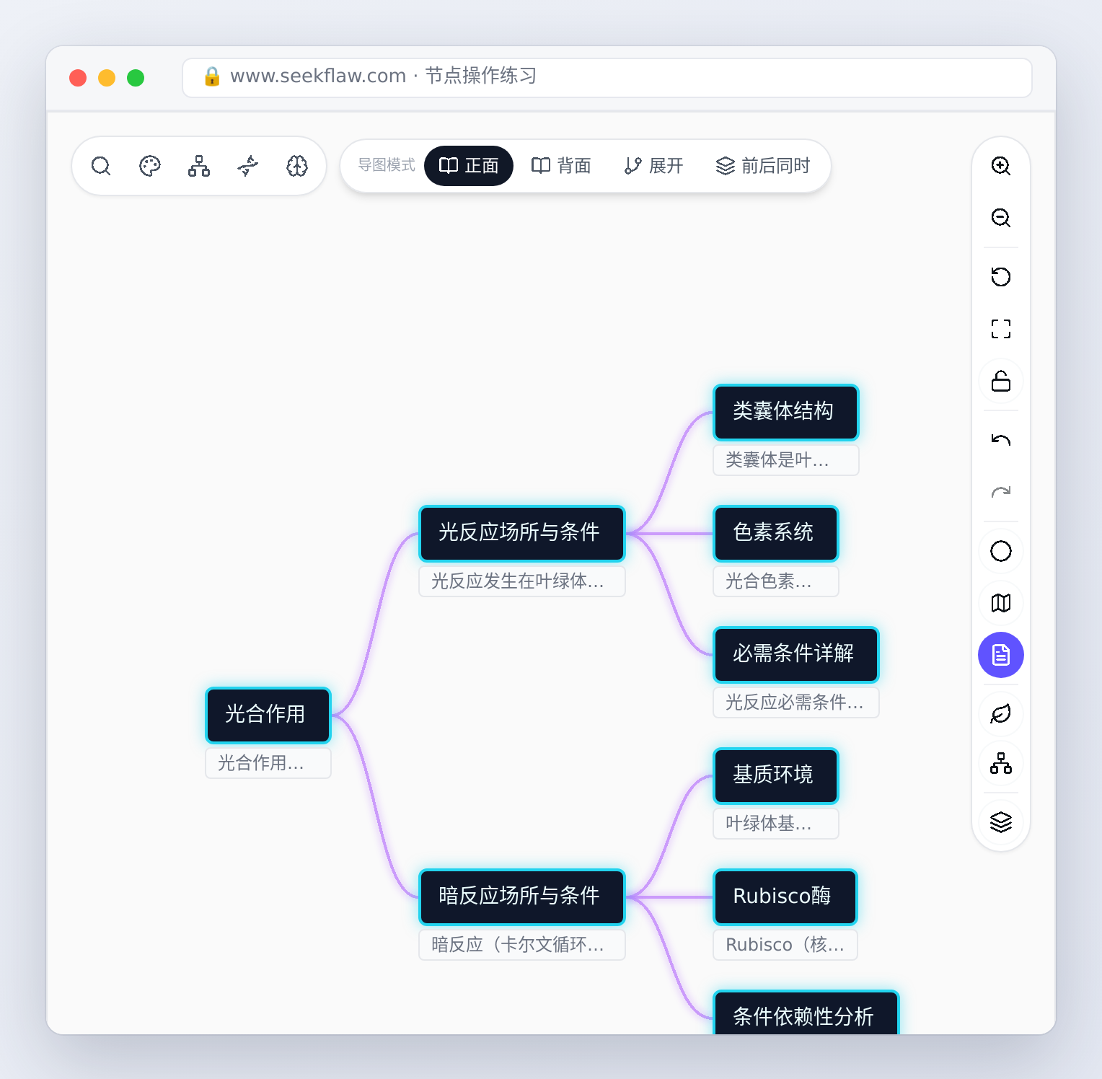This screenshot has width=1102, height=1079.
Task: Enter fullscreen using the corner-brackets icon
Action: click(1001, 329)
